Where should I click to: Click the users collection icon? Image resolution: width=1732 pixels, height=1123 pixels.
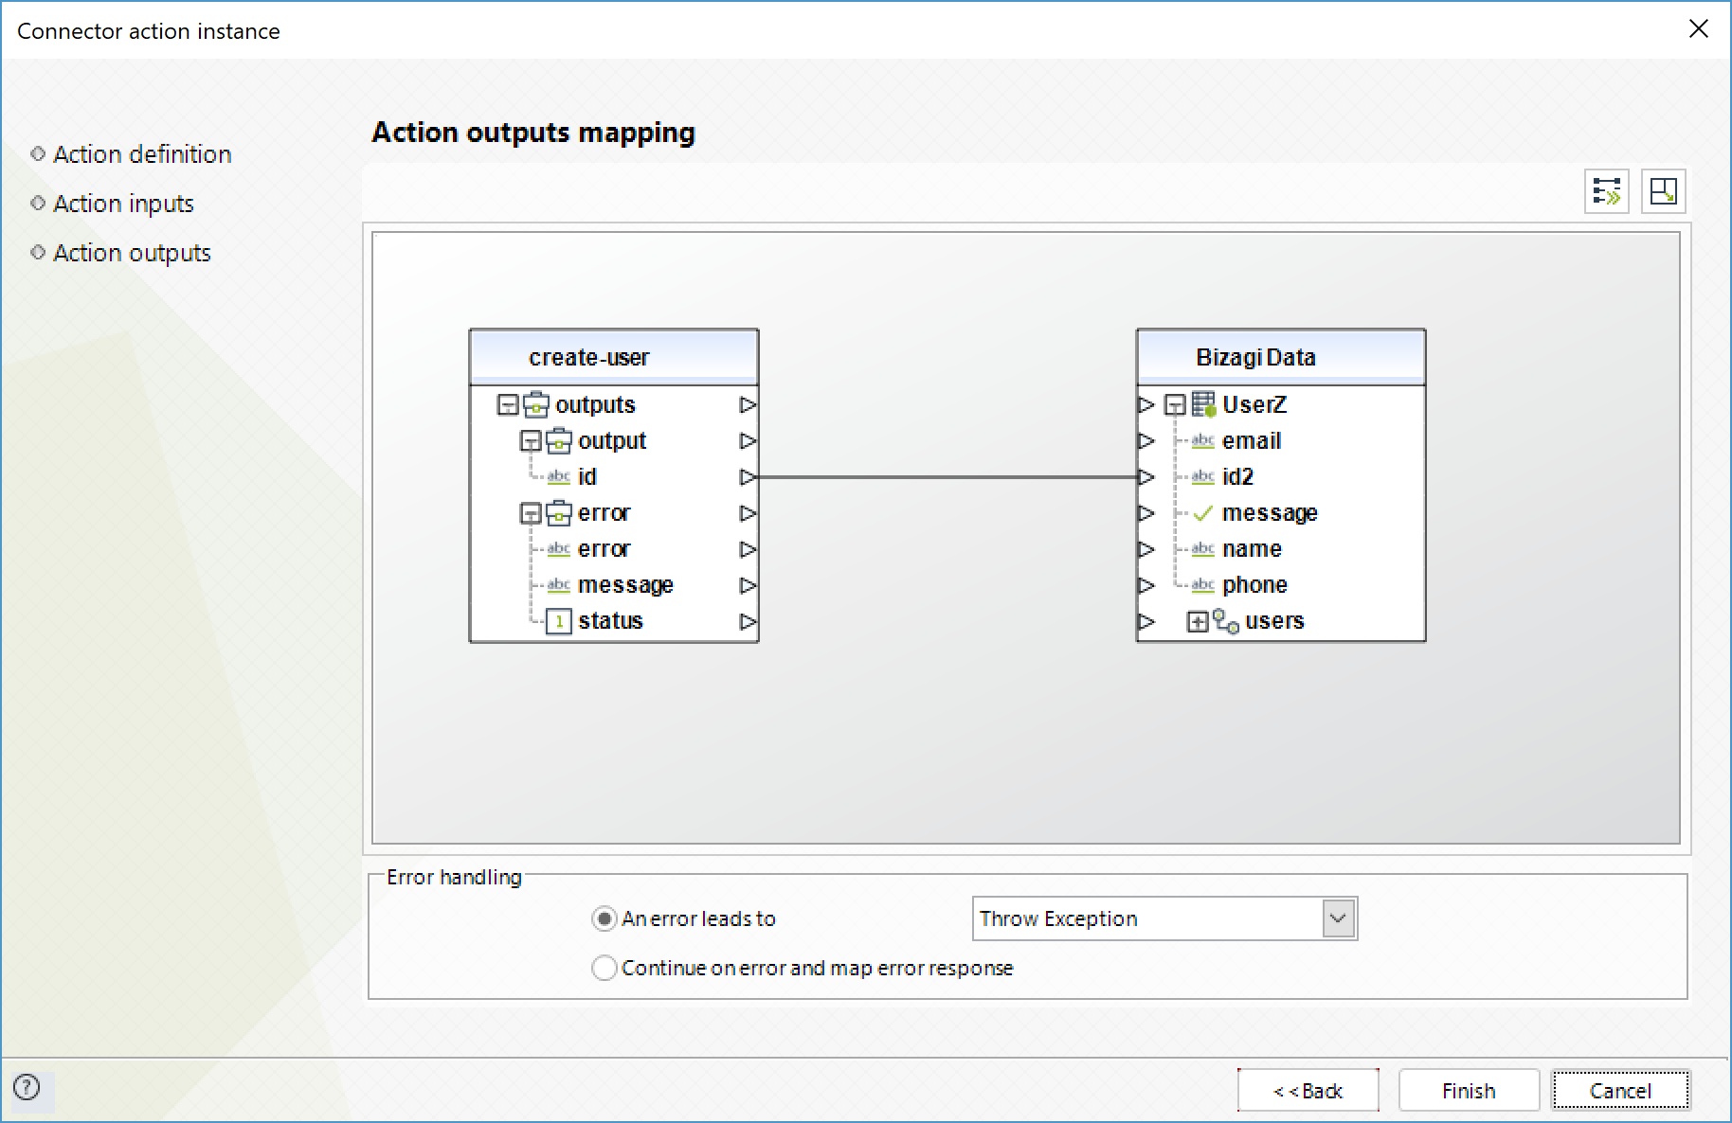coord(1226,621)
